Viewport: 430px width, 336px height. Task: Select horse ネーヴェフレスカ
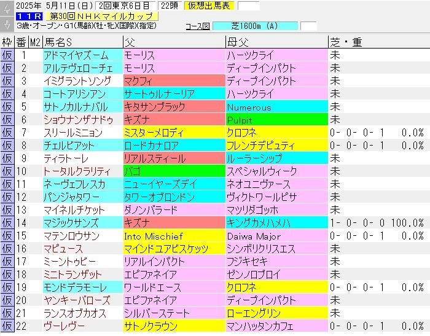[83, 184]
